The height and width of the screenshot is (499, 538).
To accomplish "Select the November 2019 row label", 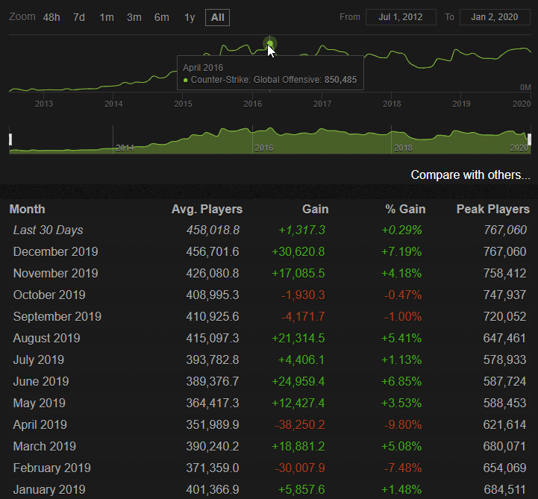I will [55, 273].
